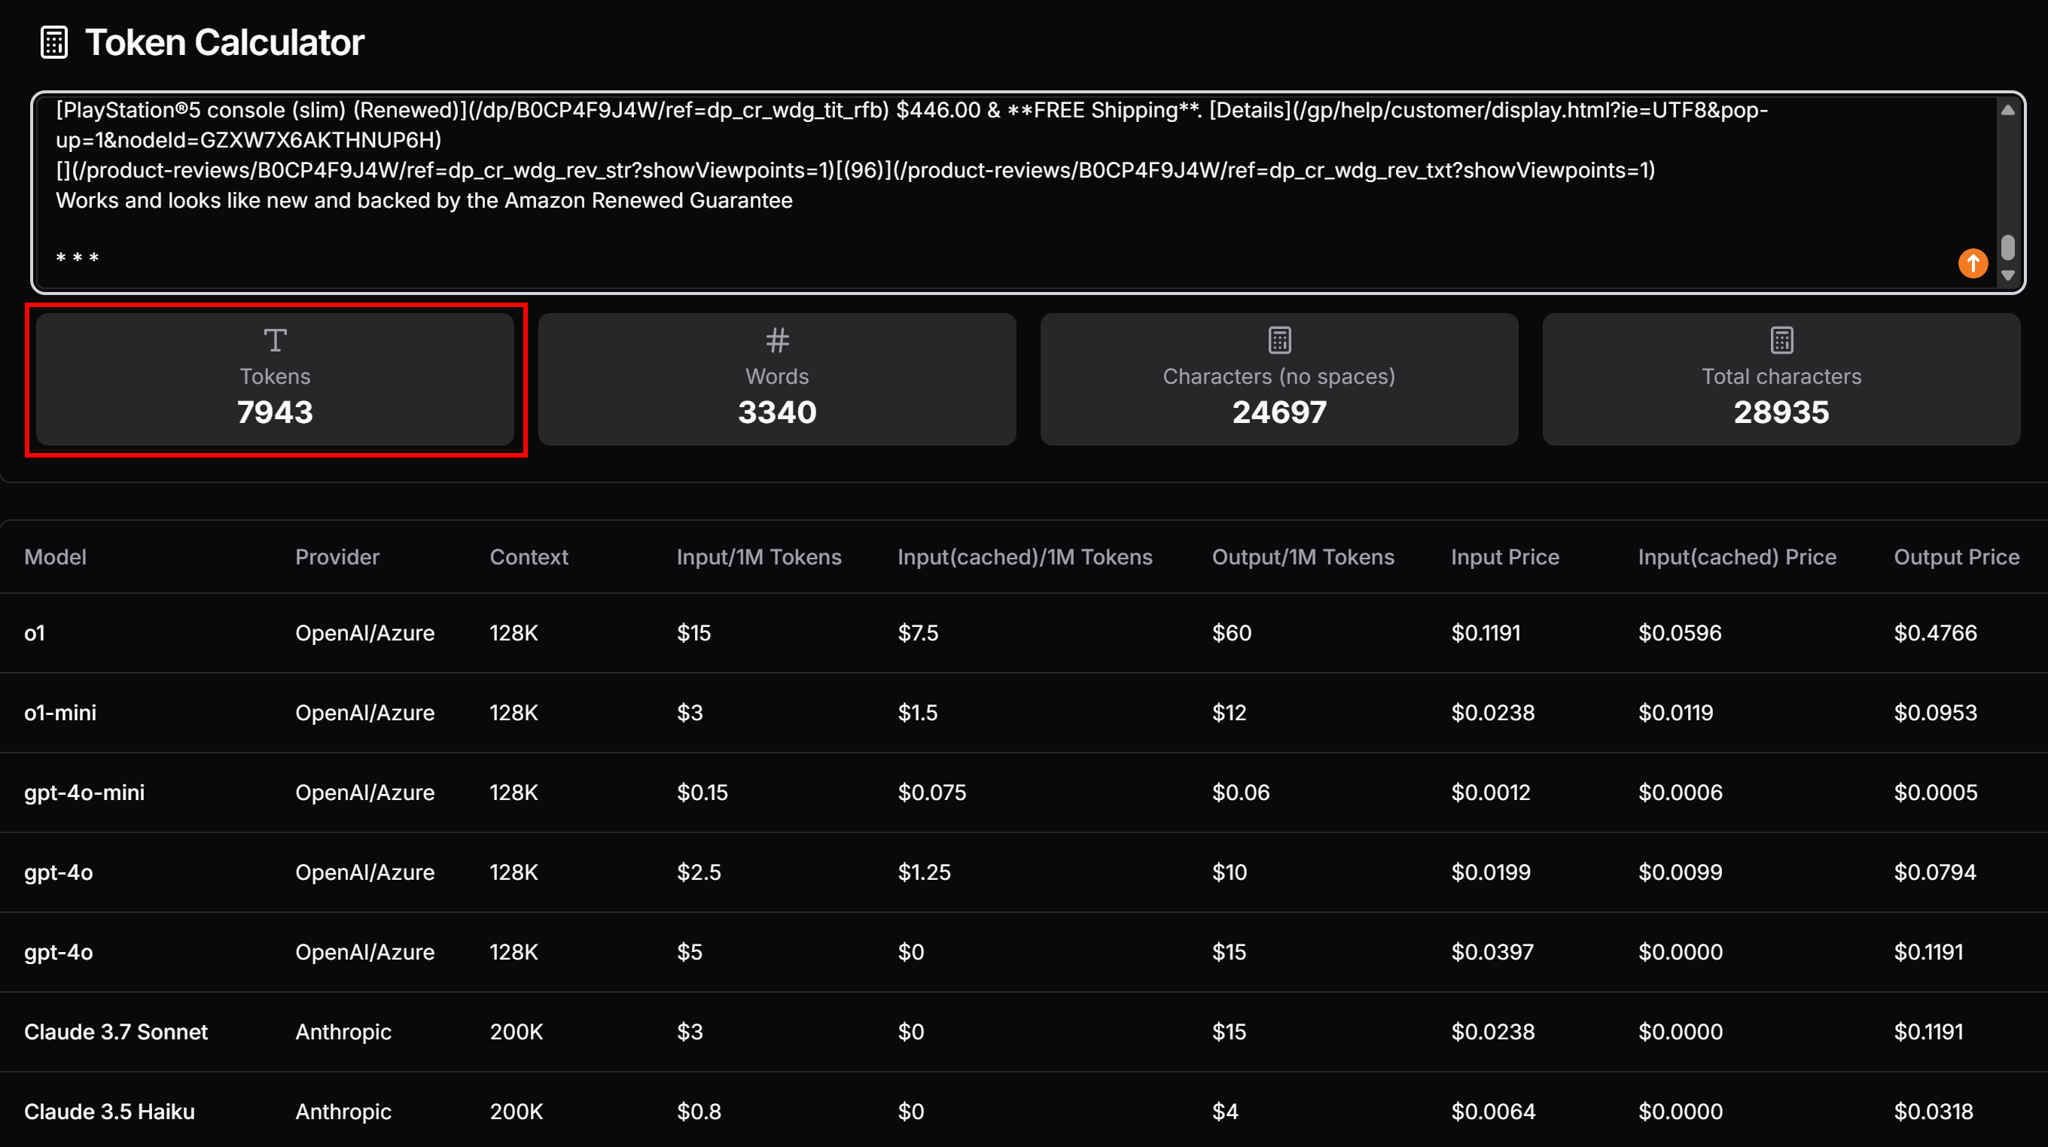Click OpenAI/Azure provider in the o1 row
The image size is (2048, 1147).
[x=365, y=634]
